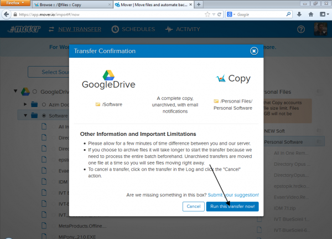Click the Firefox Restore Down window button

pos(315,3)
